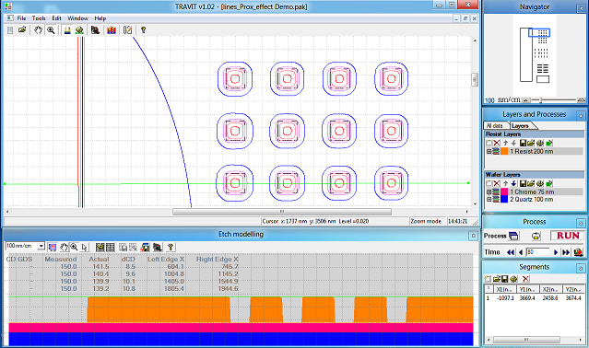Expand the Chrome 75 nm layer node
This screenshot has height=348, width=589.
[489, 191]
